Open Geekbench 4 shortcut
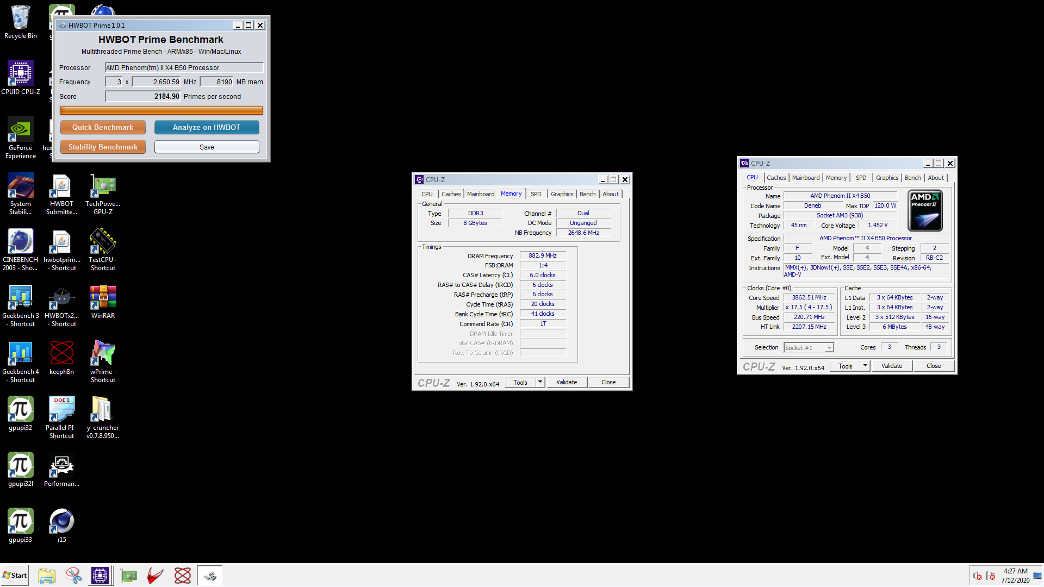 point(21,362)
